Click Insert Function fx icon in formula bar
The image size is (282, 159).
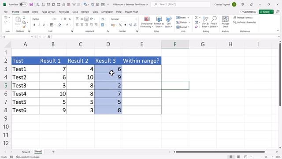49,37
